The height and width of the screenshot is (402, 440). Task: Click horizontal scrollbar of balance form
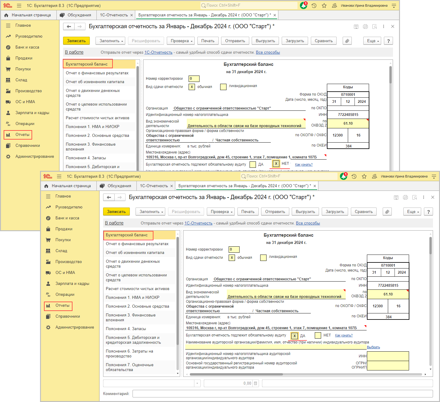[236, 374]
